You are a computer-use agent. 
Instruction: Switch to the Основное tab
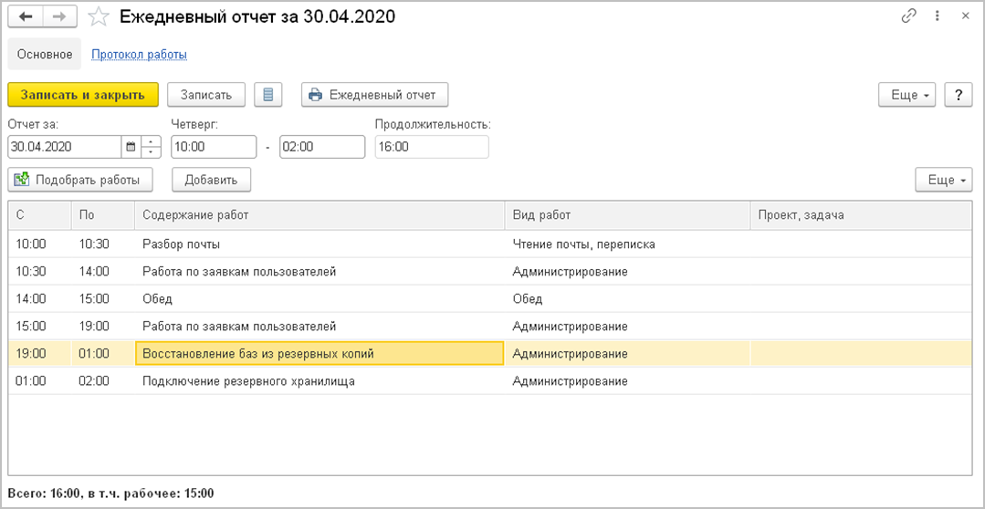click(45, 55)
